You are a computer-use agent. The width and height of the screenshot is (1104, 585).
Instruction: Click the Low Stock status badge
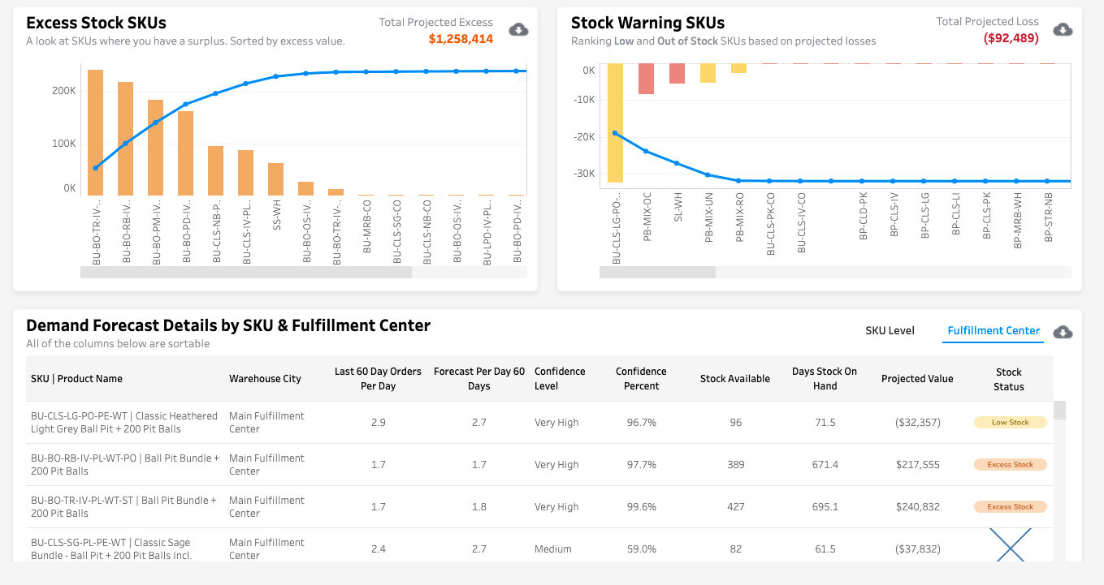pyautogui.click(x=1010, y=423)
